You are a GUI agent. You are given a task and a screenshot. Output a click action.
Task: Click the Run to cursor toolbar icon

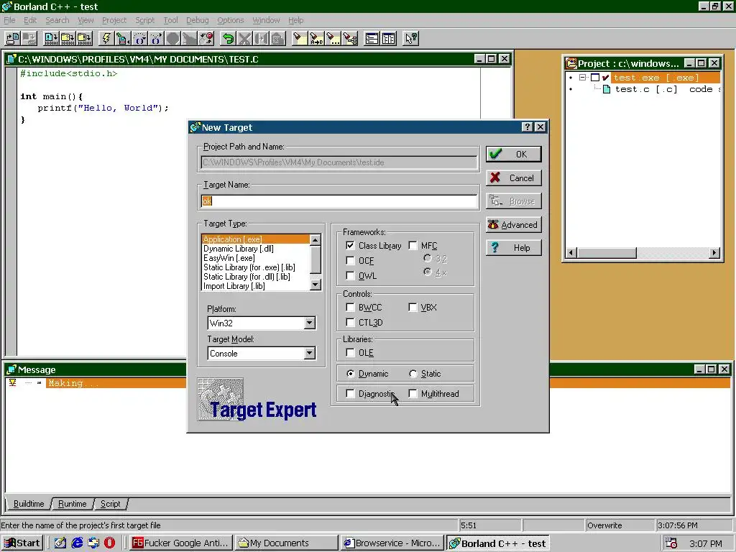(123, 39)
